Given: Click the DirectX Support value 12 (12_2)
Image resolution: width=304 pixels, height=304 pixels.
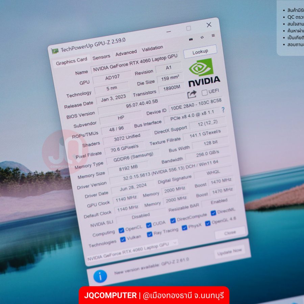Looking at the screenshot, I should pos(207,123).
